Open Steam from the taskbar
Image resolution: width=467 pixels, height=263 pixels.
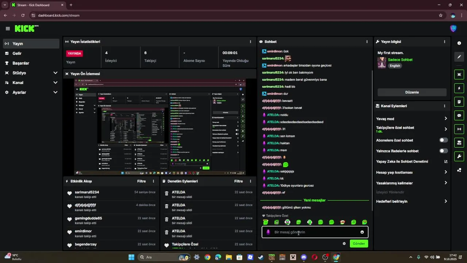tap(260, 257)
